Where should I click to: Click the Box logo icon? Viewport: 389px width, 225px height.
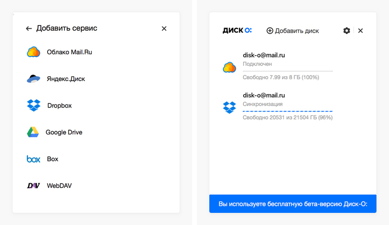point(33,159)
